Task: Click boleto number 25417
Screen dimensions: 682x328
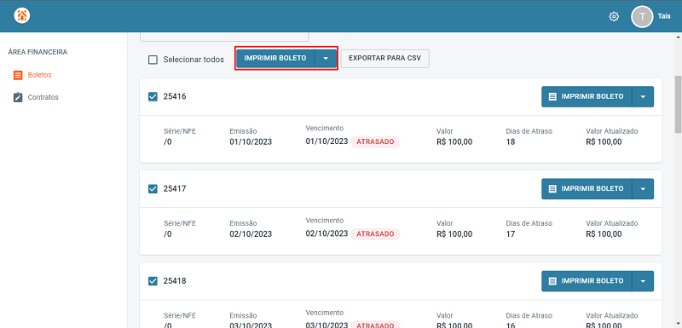Action: [175, 188]
